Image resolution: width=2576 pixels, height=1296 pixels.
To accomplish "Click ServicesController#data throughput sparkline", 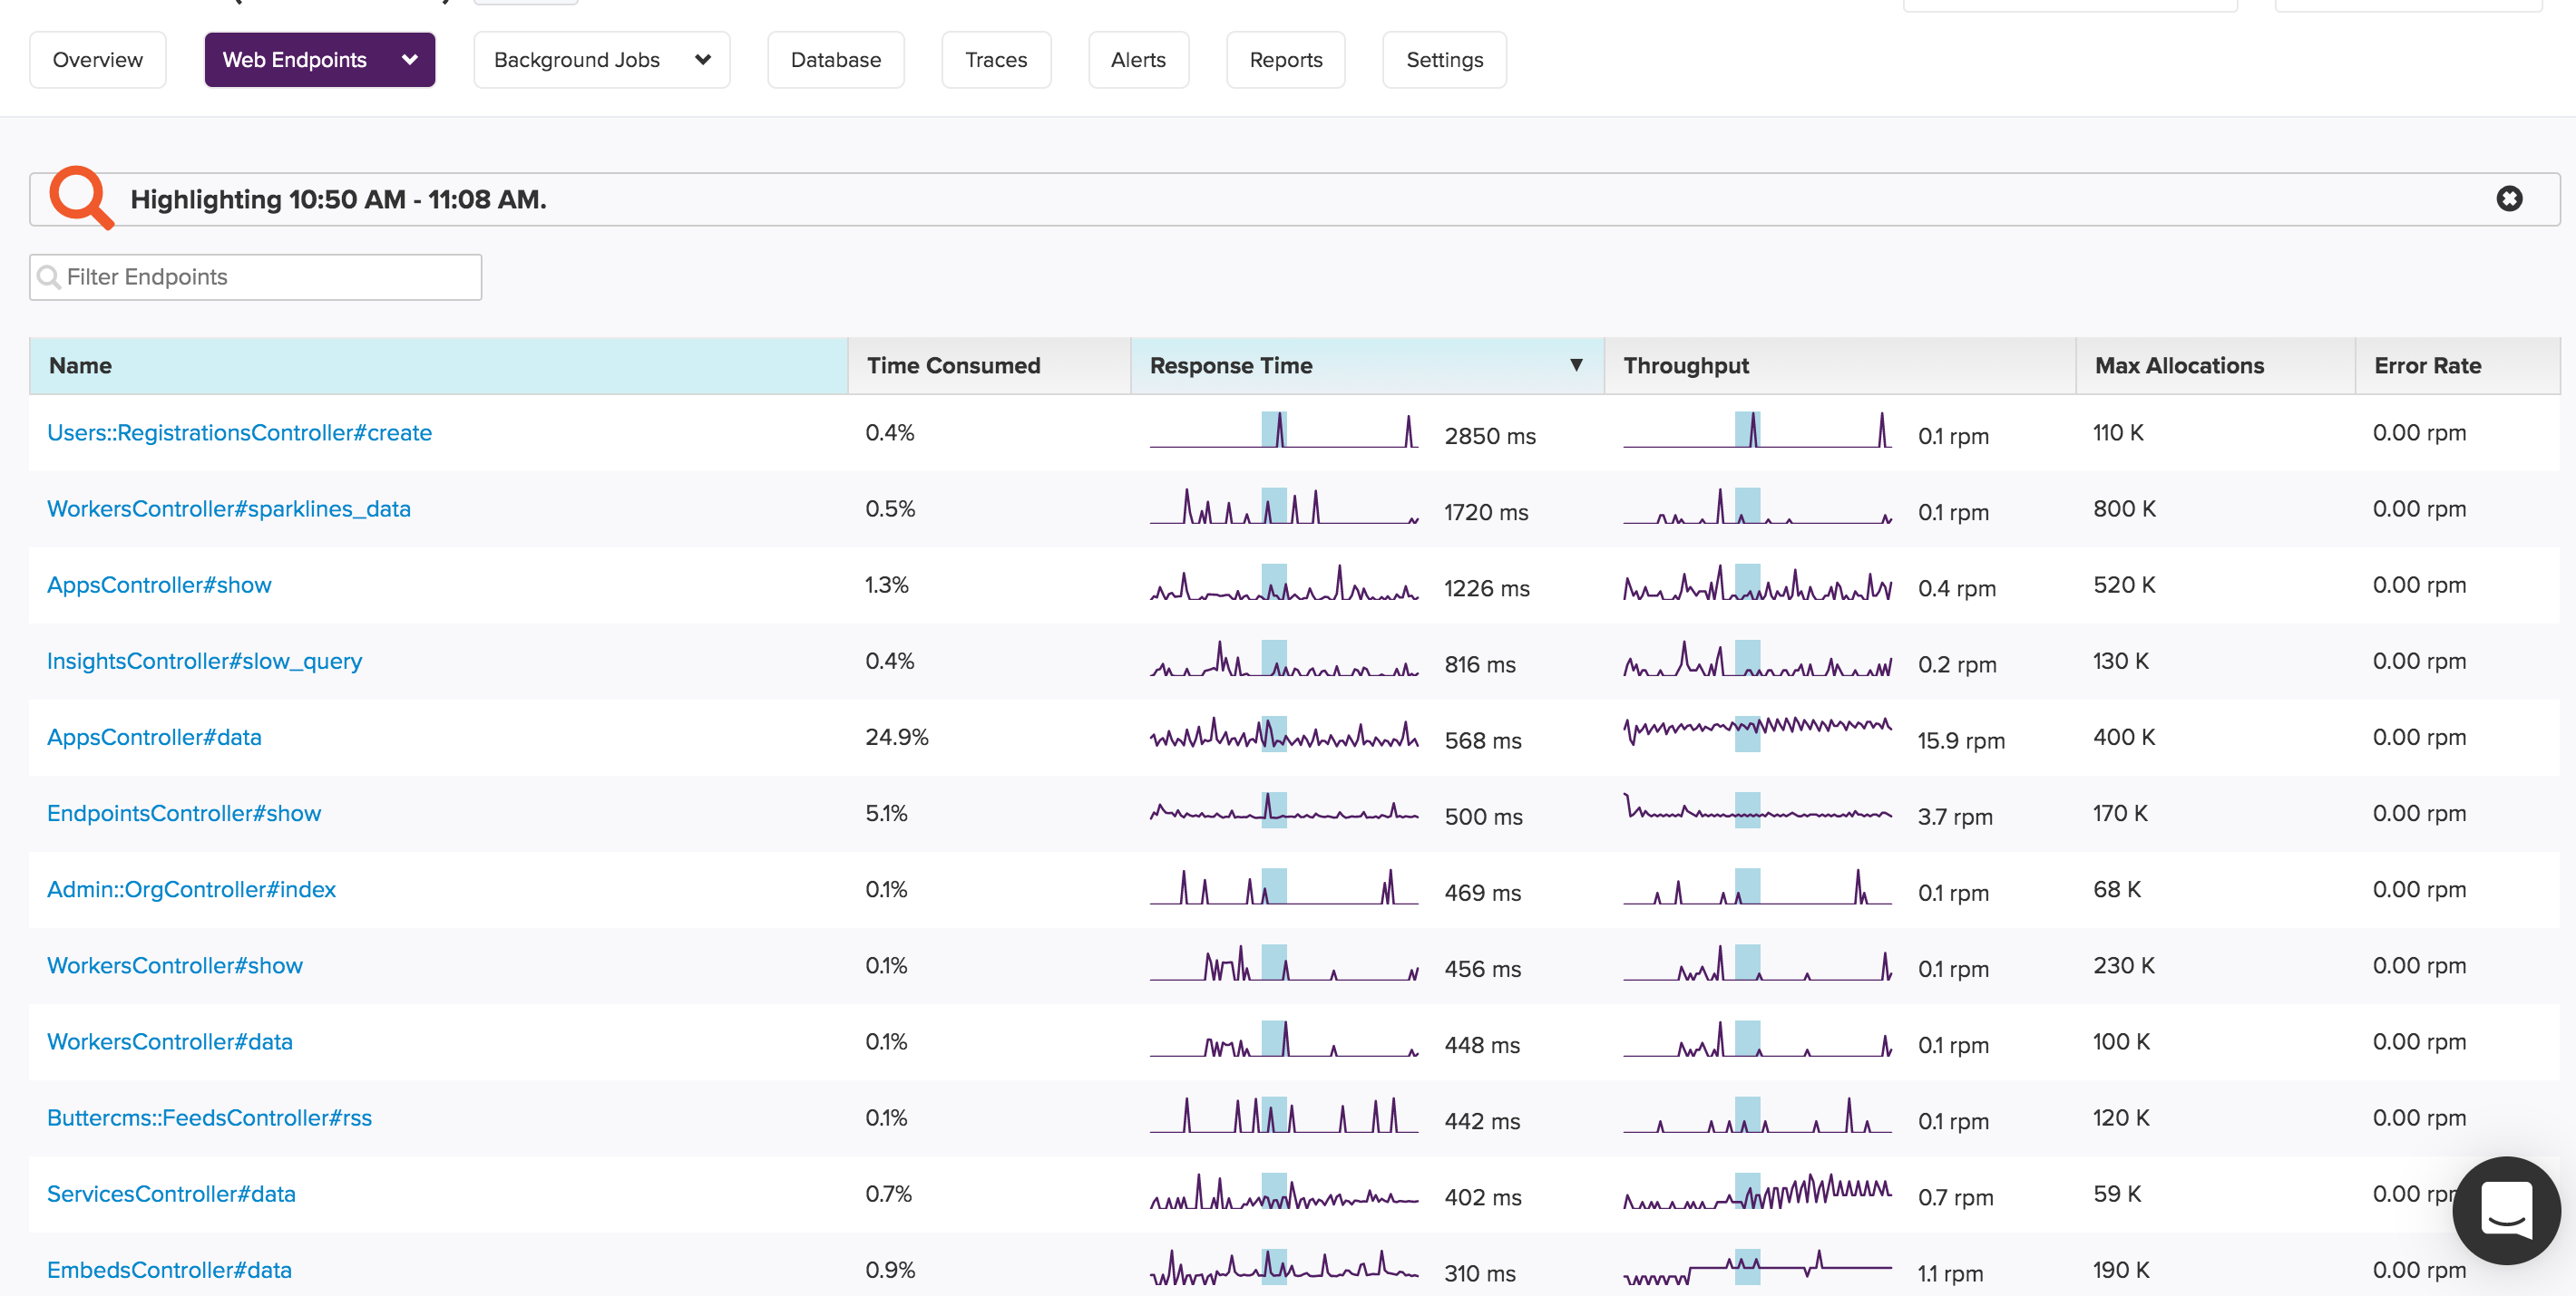I will pyautogui.click(x=1756, y=1191).
